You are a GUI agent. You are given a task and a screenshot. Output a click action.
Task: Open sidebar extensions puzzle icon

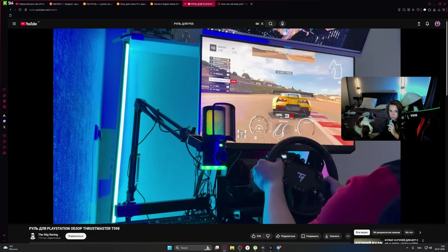click(x=4, y=147)
